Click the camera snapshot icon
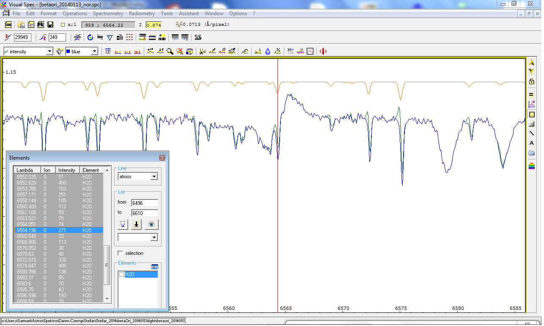This screenshot has height=326, width=544. click(532, 153)
